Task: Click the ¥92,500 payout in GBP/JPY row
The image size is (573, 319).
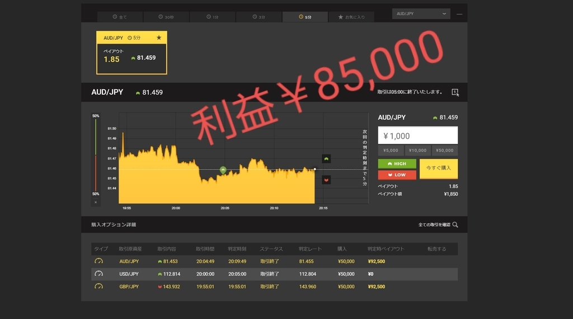Action: pyautogui.click(x=377, y=287)
